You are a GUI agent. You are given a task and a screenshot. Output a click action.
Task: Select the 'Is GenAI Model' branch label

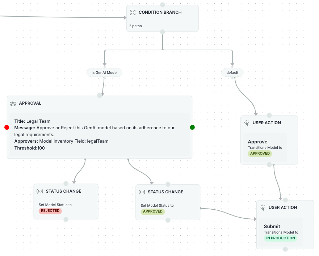(104, 72)
